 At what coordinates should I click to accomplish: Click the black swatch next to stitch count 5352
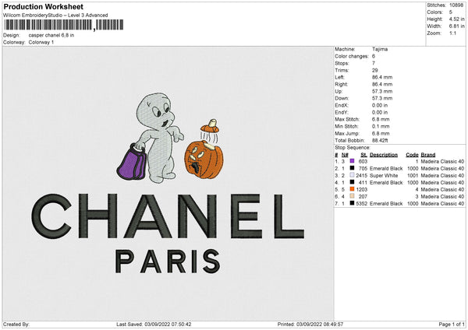(353, 203)
